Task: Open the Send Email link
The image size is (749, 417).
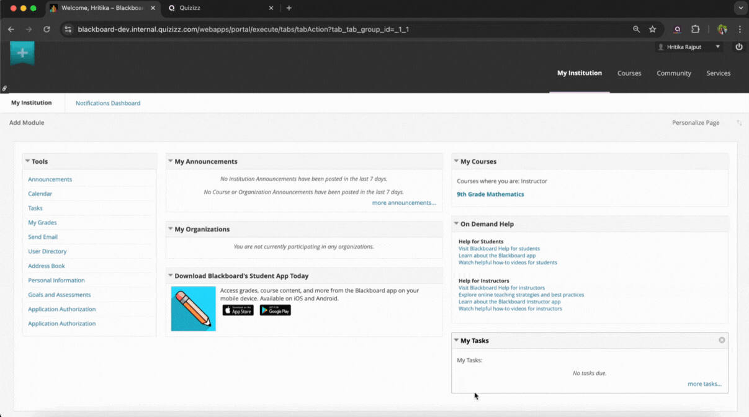Action: coord(43,237)
